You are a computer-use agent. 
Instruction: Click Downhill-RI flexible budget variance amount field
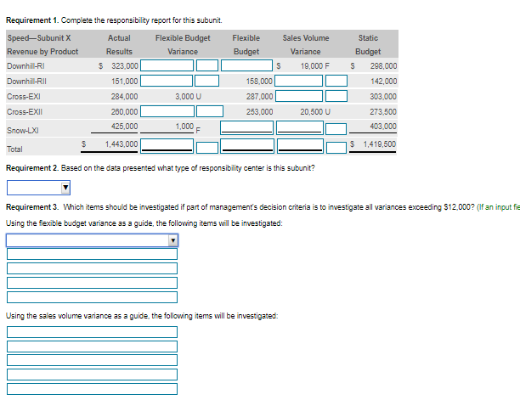coord(167,65)
